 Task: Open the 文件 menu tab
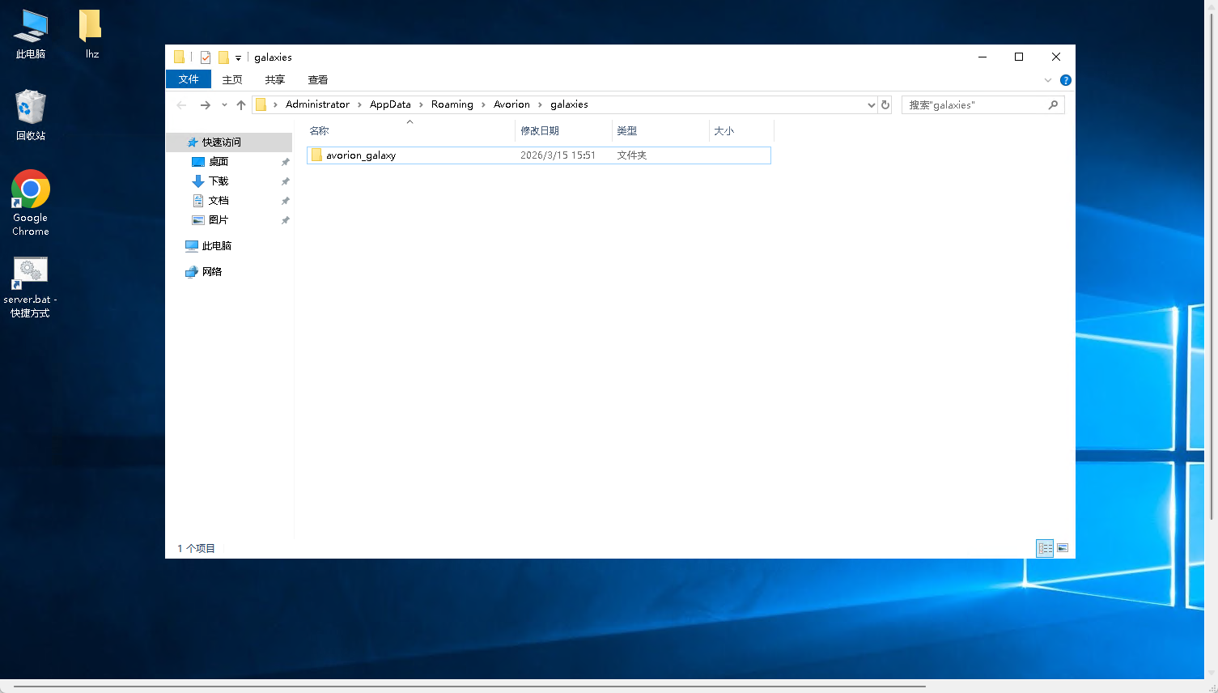pyautogui.click(x=189, y=79)
